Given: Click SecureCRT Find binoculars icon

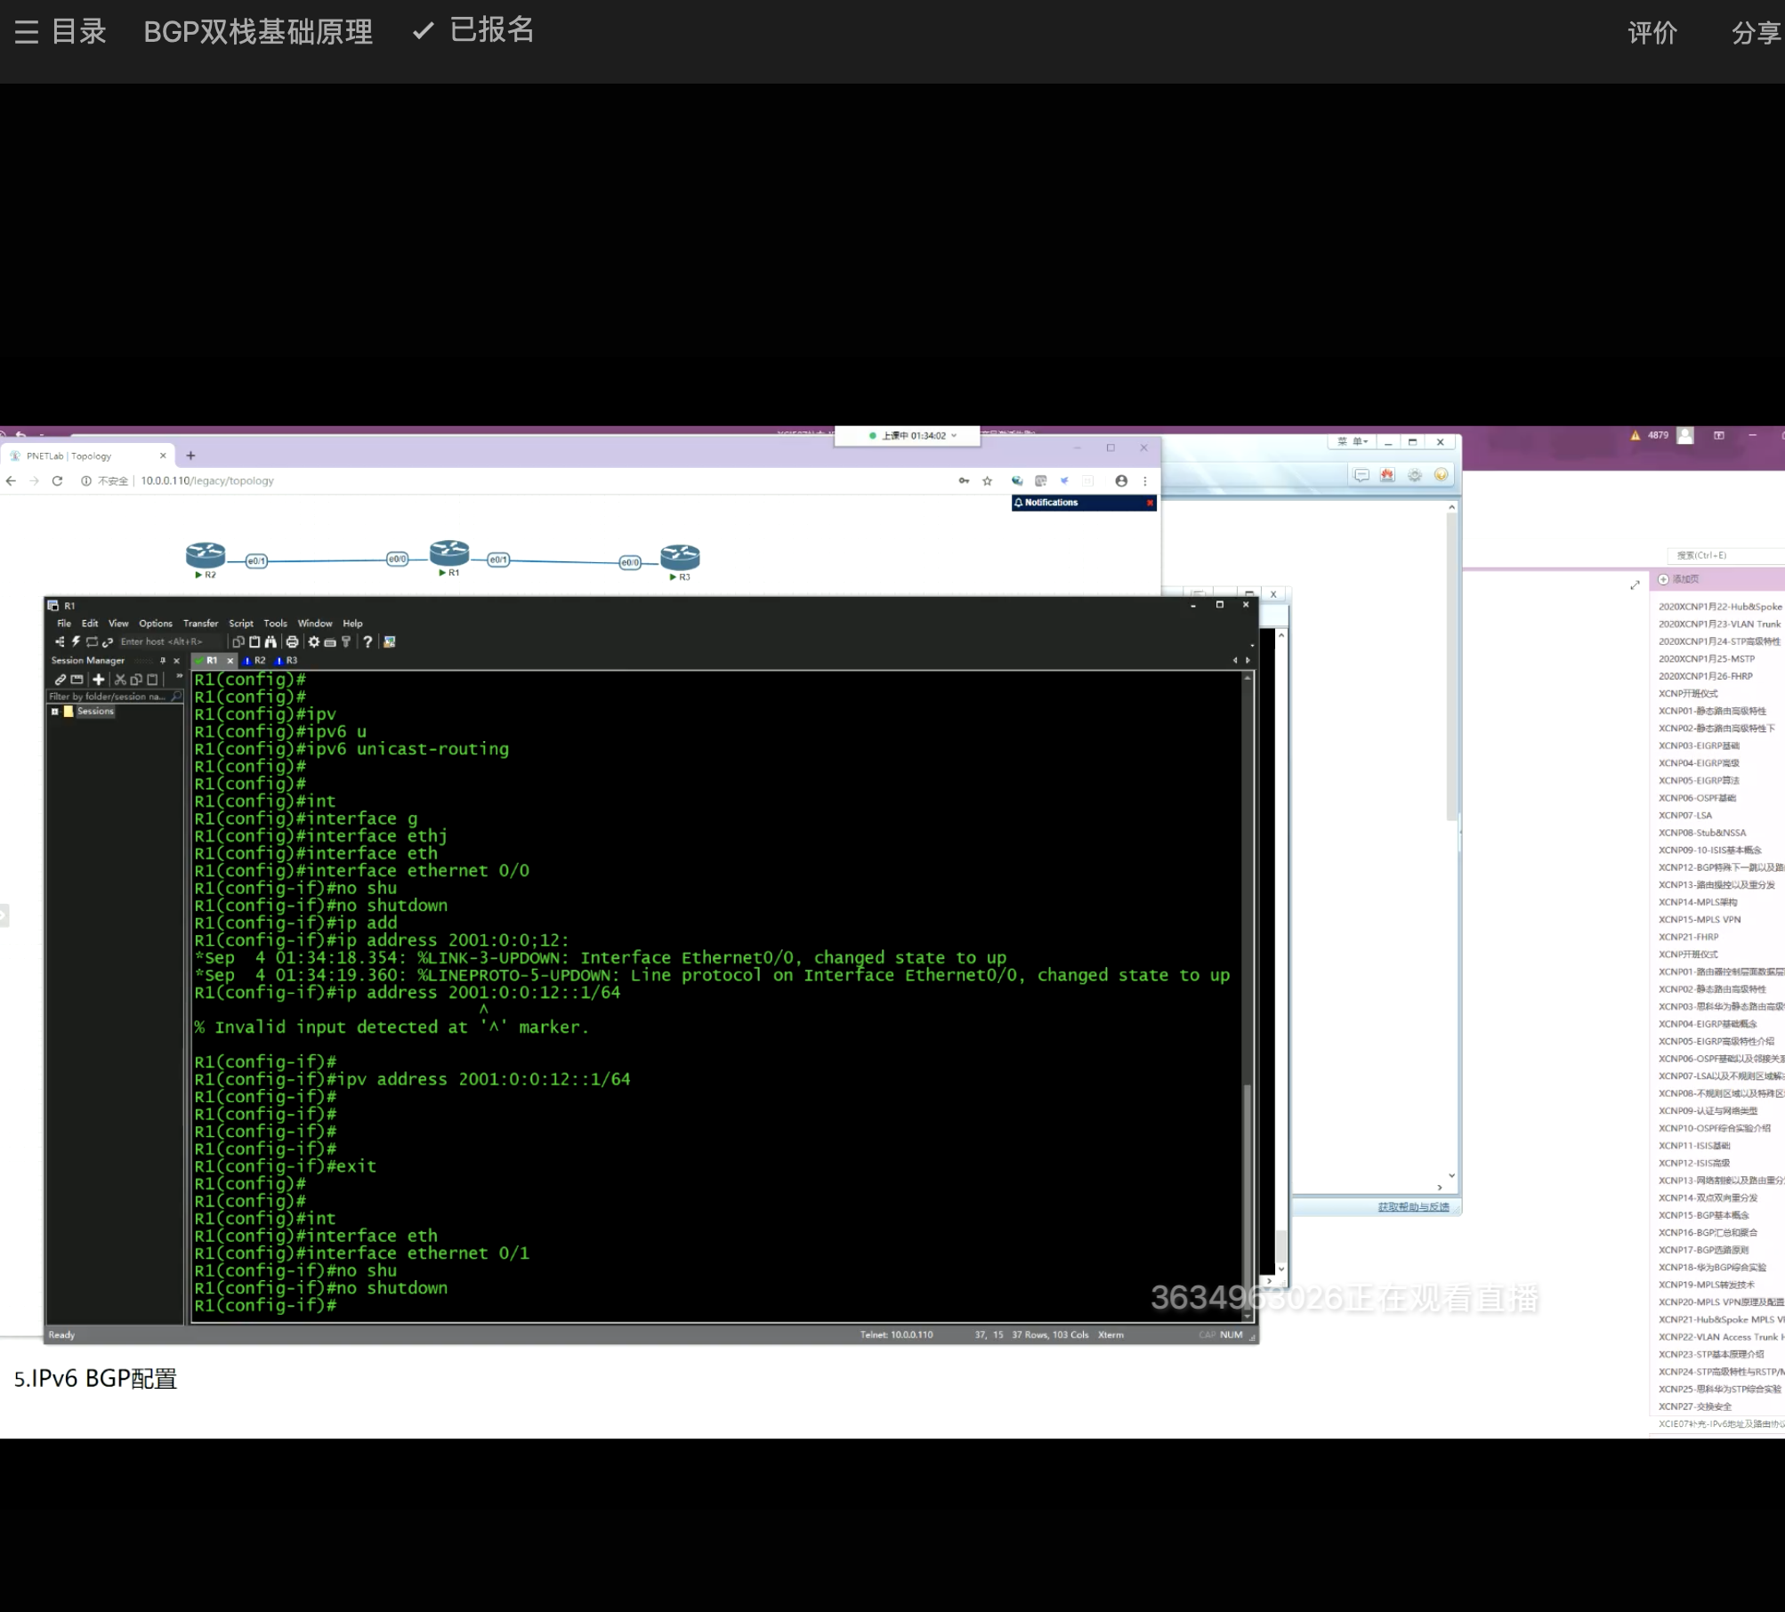Looking at the screenshot, I should coord(271,641).
